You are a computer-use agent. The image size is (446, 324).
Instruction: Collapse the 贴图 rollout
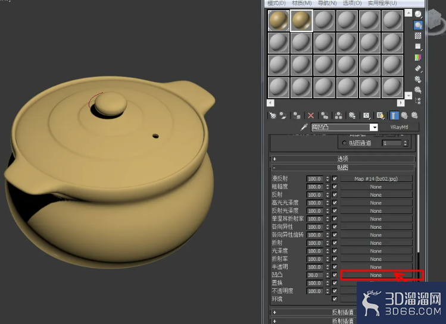pos(343,168)
